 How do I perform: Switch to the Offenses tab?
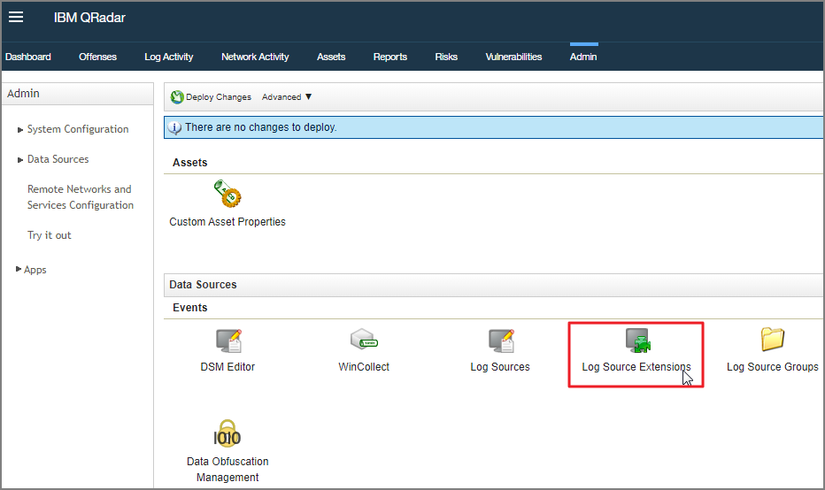tap(97, 57)
